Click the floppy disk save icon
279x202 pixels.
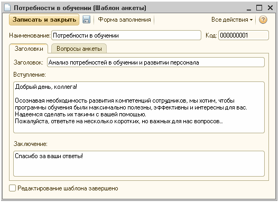point(86,20)
